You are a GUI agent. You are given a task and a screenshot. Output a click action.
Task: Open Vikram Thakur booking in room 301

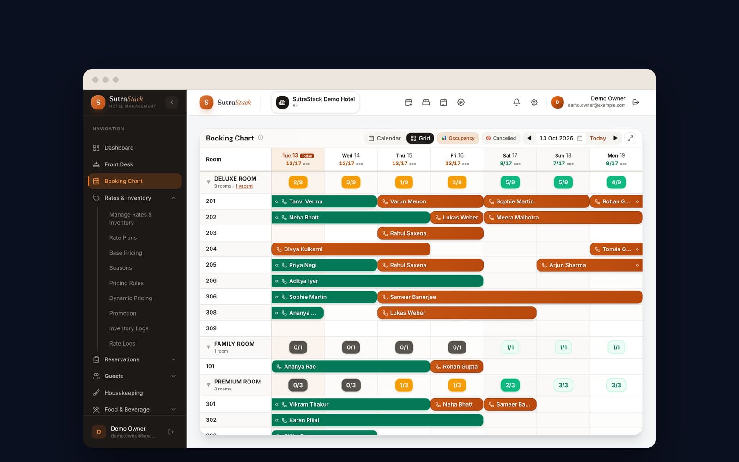[x=351, y=404]
